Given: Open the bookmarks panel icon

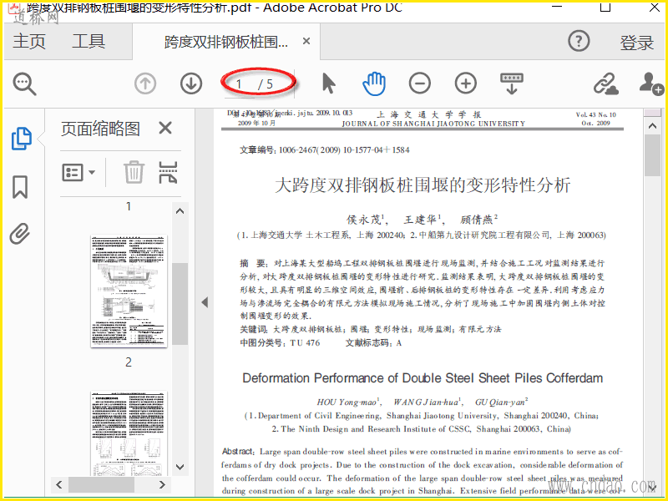Looking at the screenshot, I should click(20, 187).
